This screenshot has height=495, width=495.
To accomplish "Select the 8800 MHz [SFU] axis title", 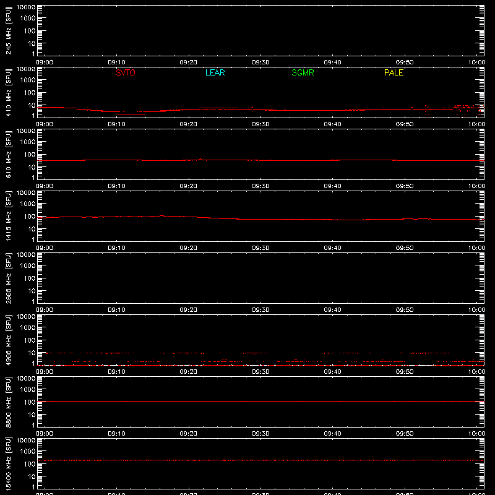I will pyautogui.click(x=8, y=402).
